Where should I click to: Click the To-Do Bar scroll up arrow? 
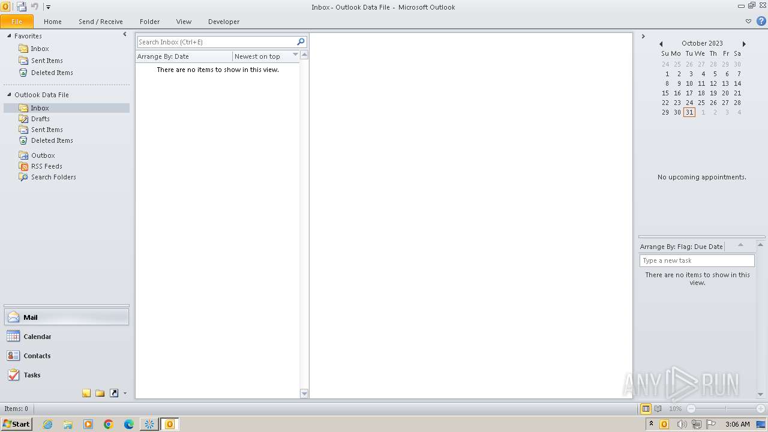point(761,245)
